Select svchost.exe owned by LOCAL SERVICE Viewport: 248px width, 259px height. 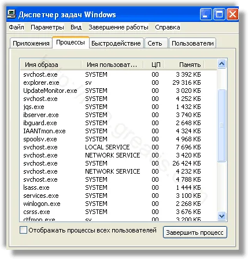tap(119, 147)
